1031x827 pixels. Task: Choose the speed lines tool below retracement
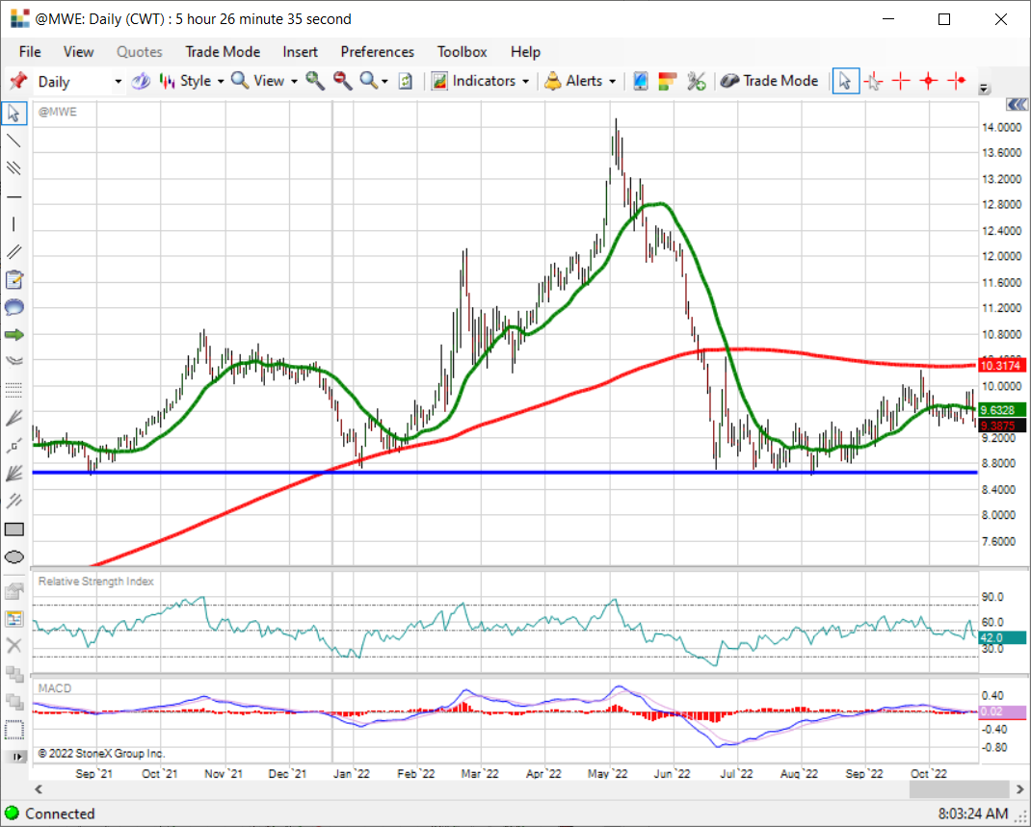click(x=13, y=418)
